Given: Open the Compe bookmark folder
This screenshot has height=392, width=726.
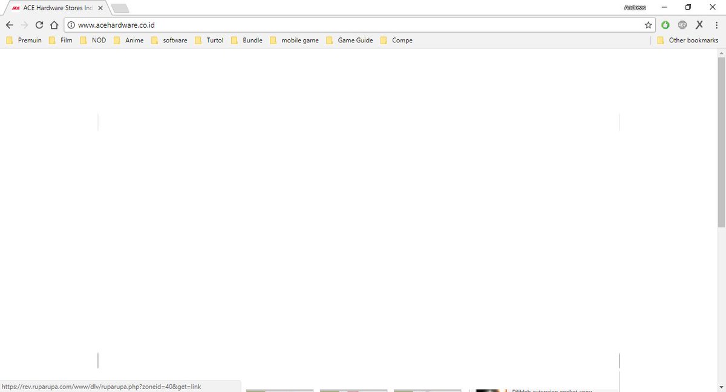Looking at the screenshot, I should pyautogui.click(x=396, y=41).
